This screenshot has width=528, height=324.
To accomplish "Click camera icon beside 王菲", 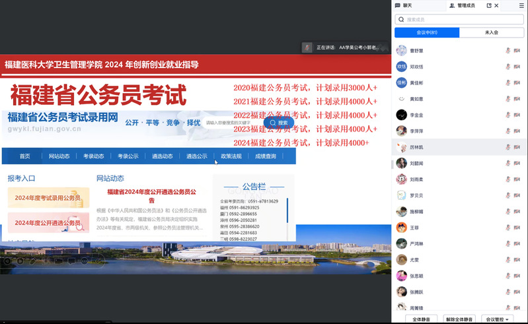I will click(x=517, y=228).
